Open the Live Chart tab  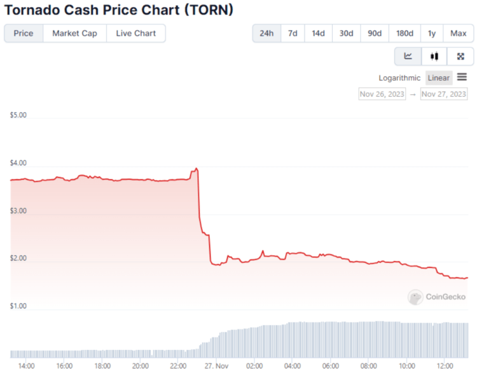[x=135, y=33]
